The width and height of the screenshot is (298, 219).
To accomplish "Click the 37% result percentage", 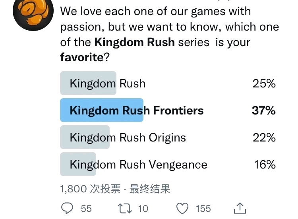I will click(x=264, y=110).
